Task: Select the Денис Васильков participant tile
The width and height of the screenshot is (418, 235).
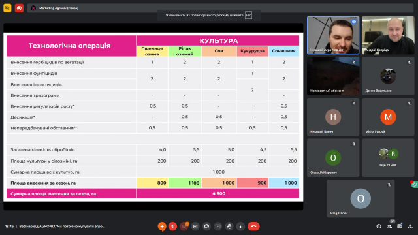Action: pyautogui.click(x=388, y=76)
